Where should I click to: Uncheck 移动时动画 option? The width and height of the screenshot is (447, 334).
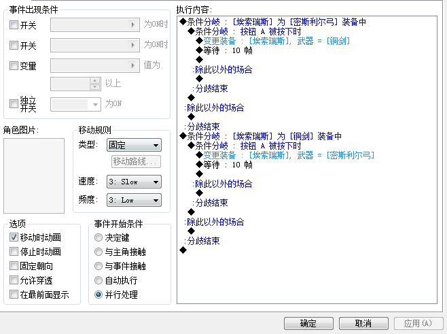click(14, 237)
